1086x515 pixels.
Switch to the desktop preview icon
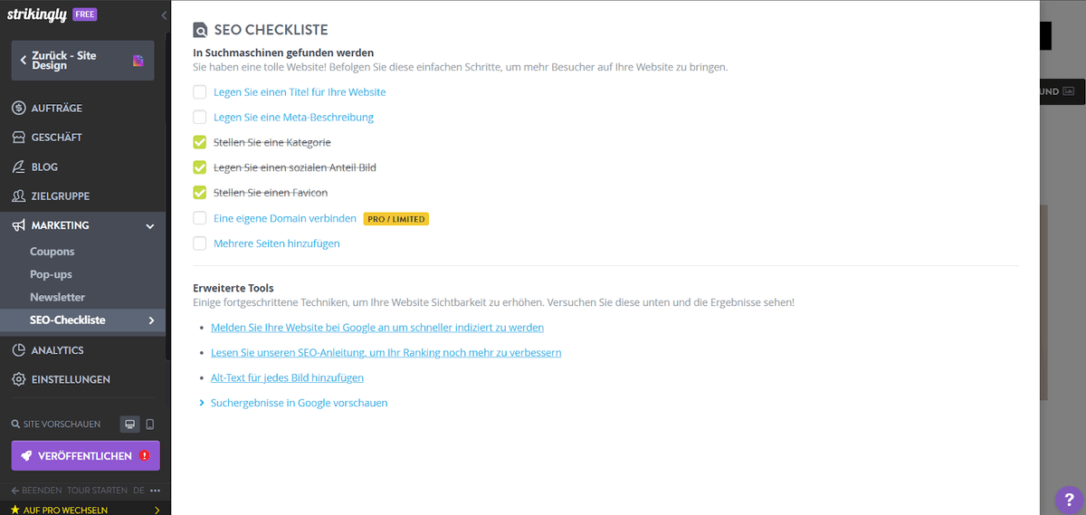129,424
